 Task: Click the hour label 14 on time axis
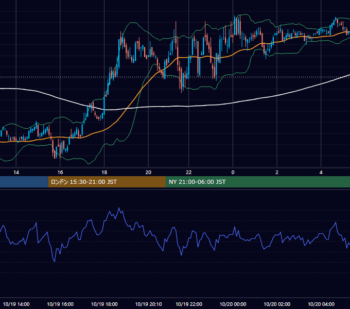[x=16, y=173]
